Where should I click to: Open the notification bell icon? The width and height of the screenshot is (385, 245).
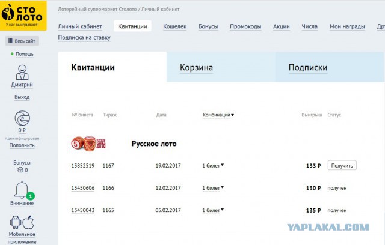pyautogui.click(x=22, y=189)
